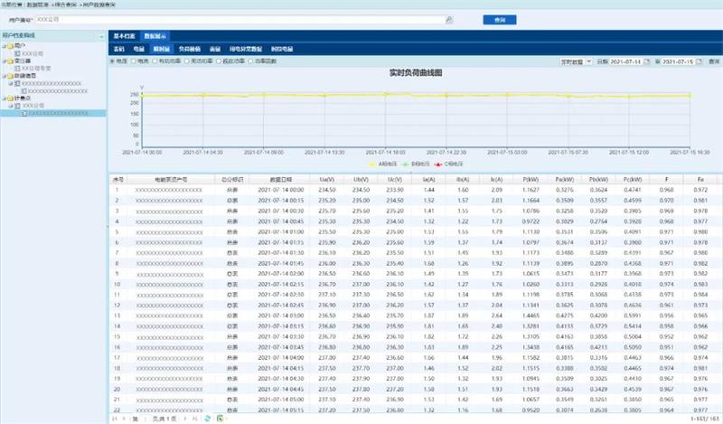This screenshot has width=723, height=424.
Task: Go to the first page of results
Action: point(114,419)
